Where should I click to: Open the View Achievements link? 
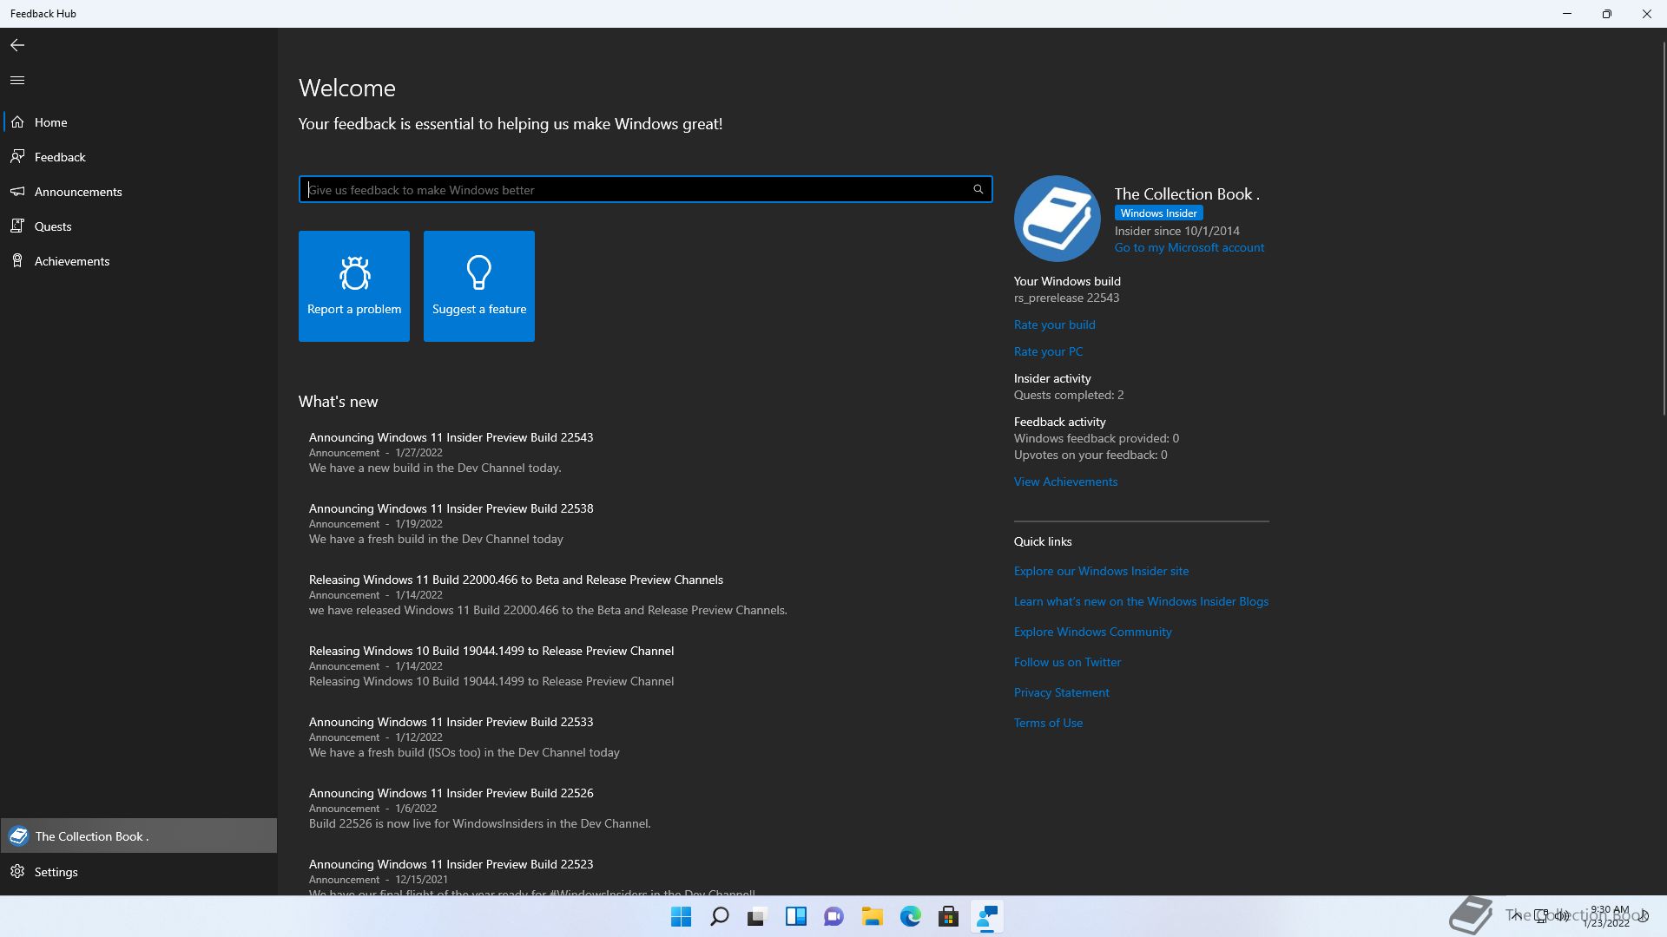[1065, 482]
